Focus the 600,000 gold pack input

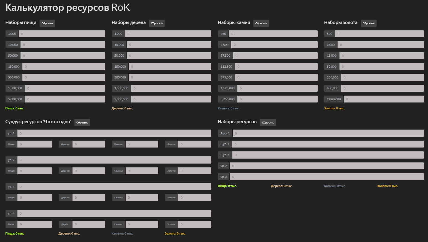(x=382, y=88)
